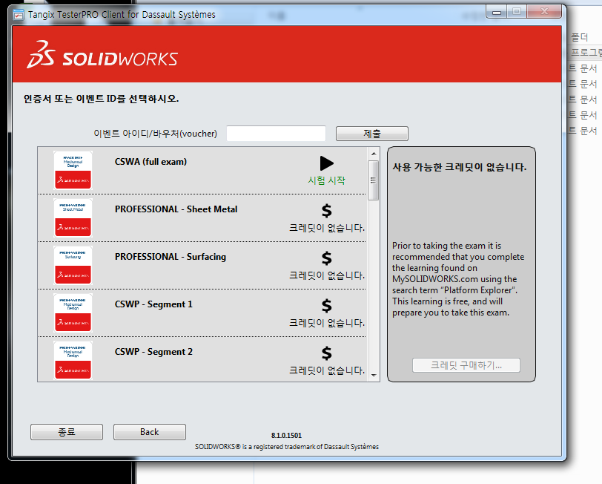Click the green 시험 시작 text
Screen dimensions: 602x484
(327, 180)
